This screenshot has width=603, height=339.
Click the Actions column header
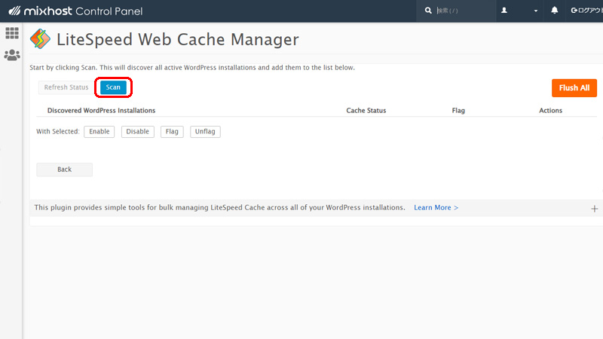pyautogui.click(x=551, y=110)
